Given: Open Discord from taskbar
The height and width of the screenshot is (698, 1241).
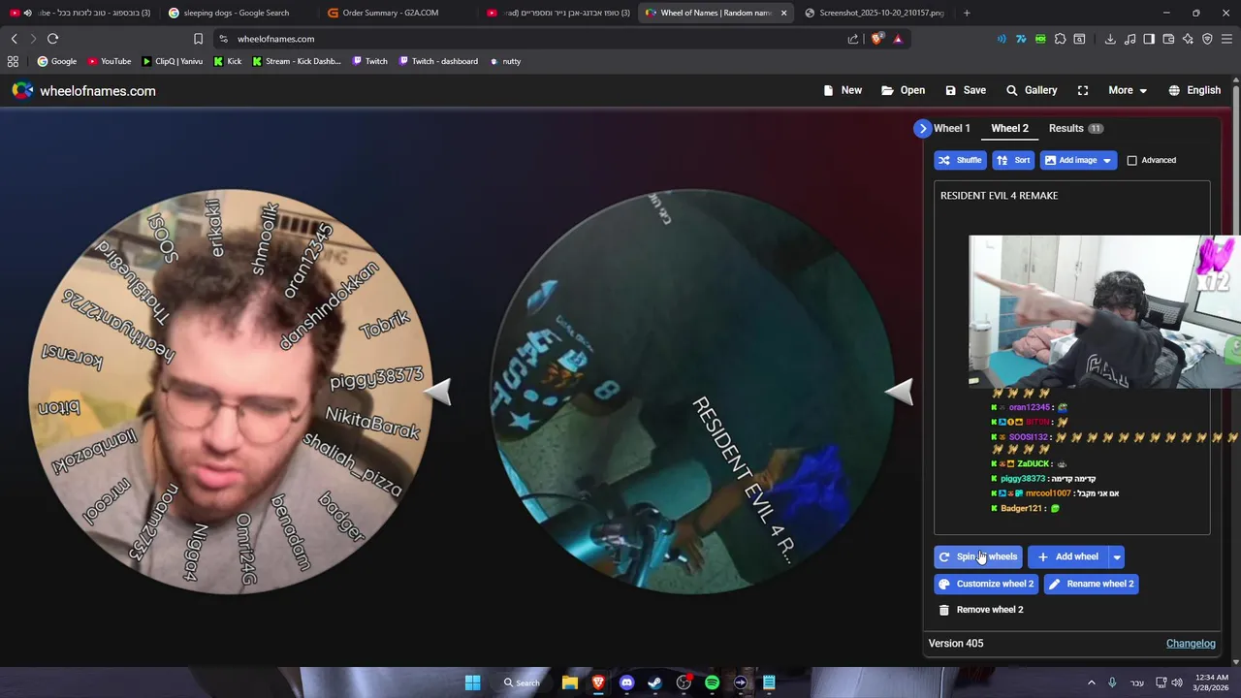Looking at the screenshot, I should (626, 682).
